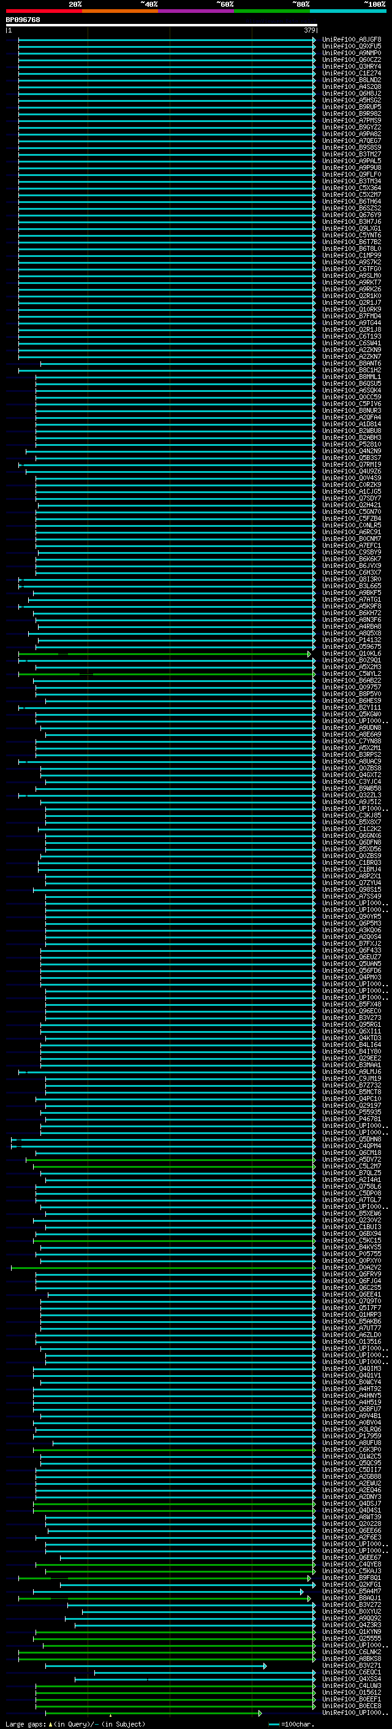
Task: Select hit label UniRef100_A9J5I2
Action: 352,802
